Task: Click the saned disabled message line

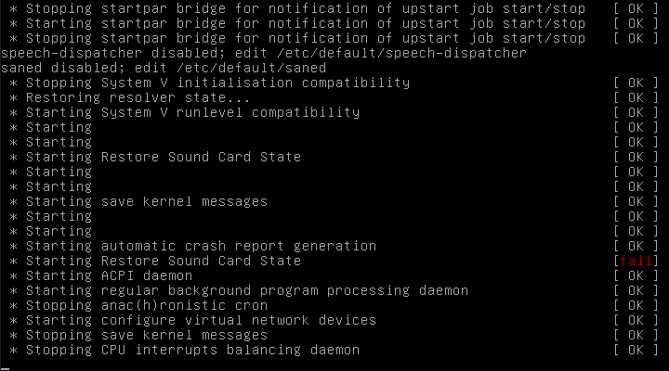Action: tap(164, 68)
